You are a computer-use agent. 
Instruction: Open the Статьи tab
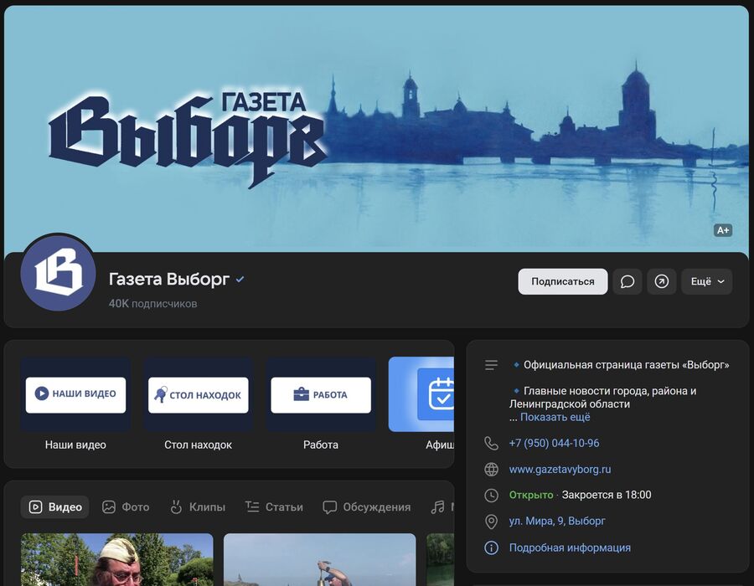tap(274, 507)
